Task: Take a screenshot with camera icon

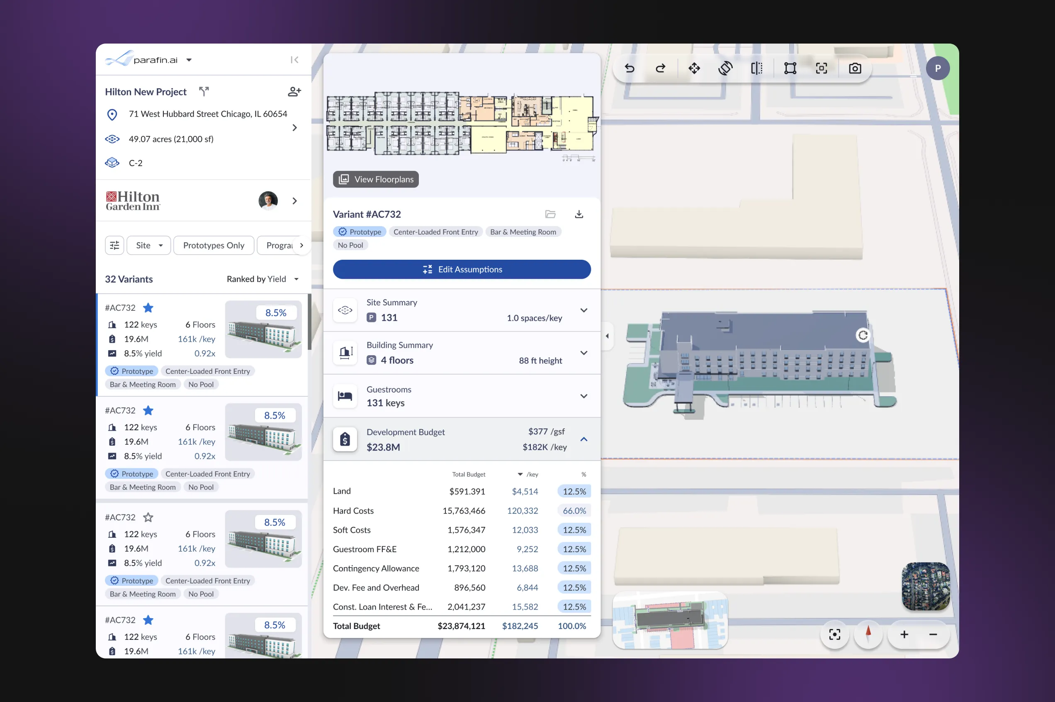Action: [855, 68]
